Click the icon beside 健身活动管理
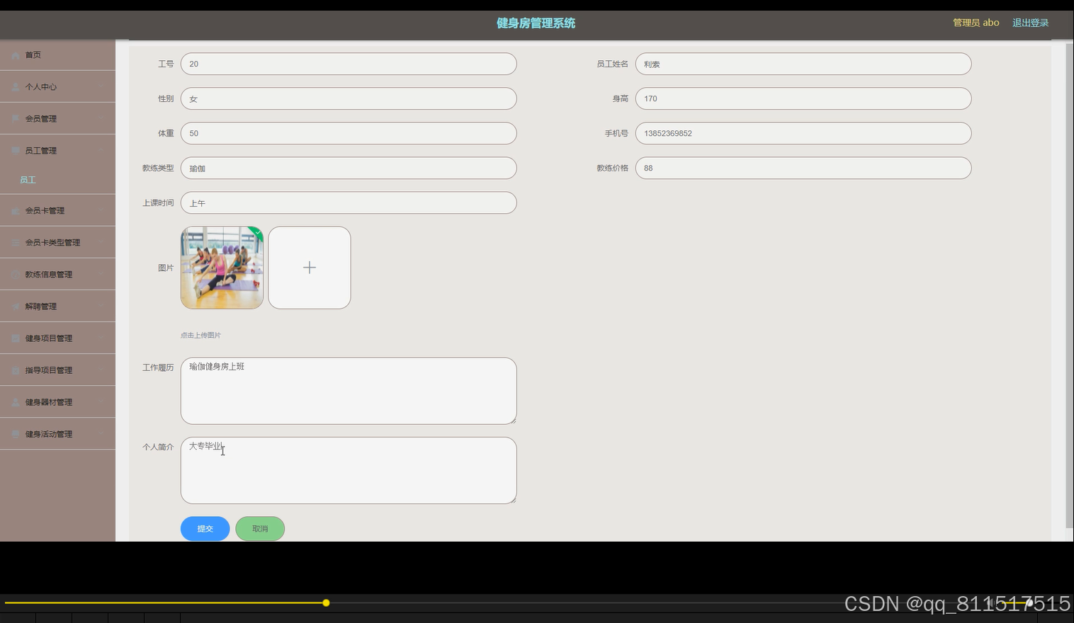The image size is (1074, 623). click(16, 434)
